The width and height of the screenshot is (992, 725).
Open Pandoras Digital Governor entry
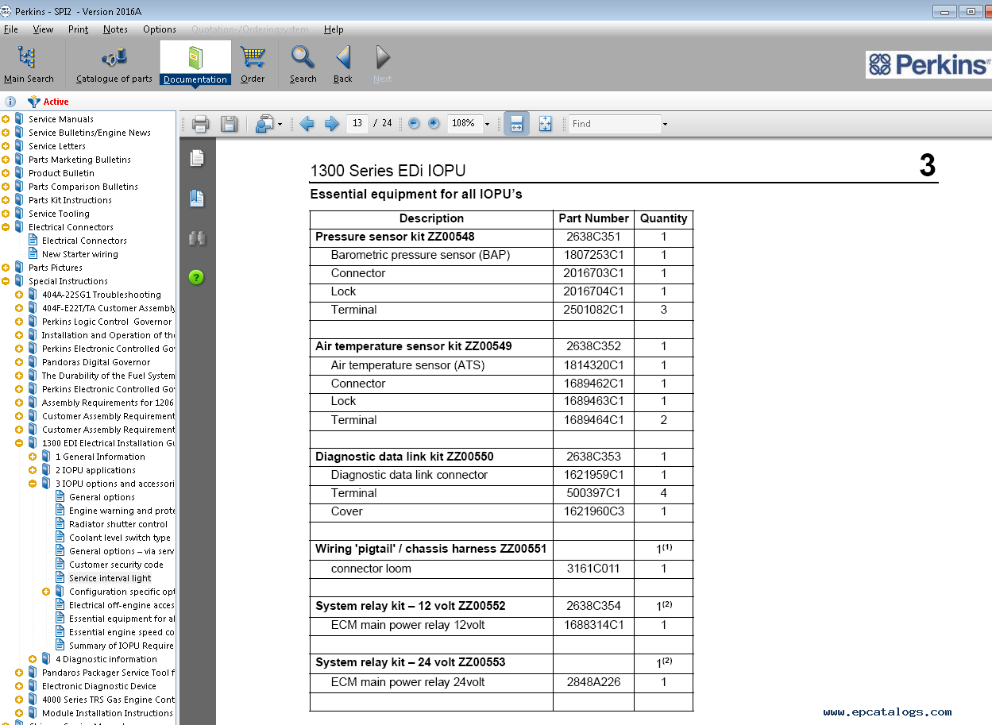click(96, 362)
